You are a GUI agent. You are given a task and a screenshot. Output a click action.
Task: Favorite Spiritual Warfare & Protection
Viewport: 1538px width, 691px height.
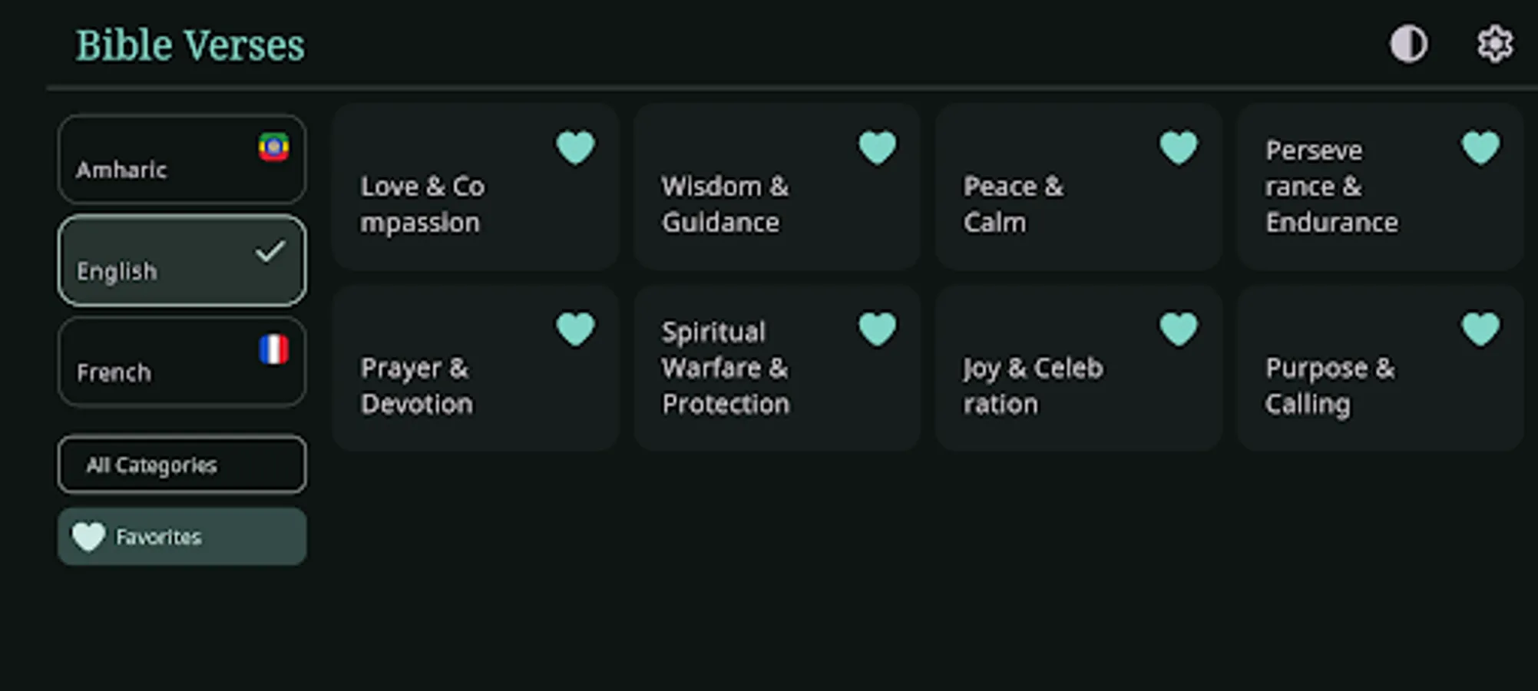(878, 329)
